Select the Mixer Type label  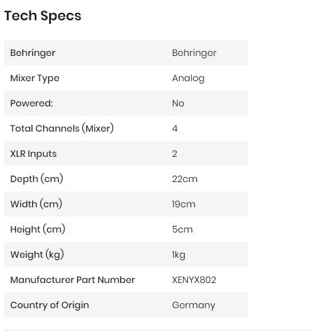click(x=35, y=78)
